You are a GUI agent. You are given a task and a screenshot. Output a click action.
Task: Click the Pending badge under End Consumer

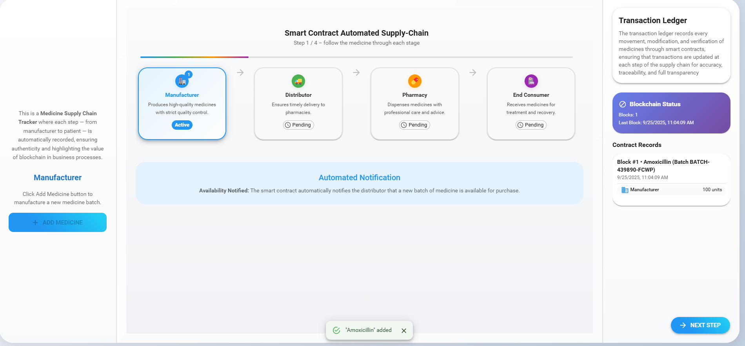531,125
